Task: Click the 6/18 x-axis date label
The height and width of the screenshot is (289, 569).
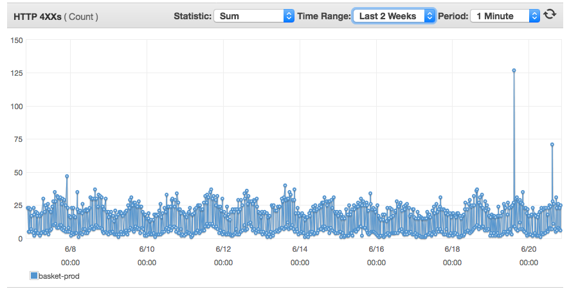Action: point(452,249)
